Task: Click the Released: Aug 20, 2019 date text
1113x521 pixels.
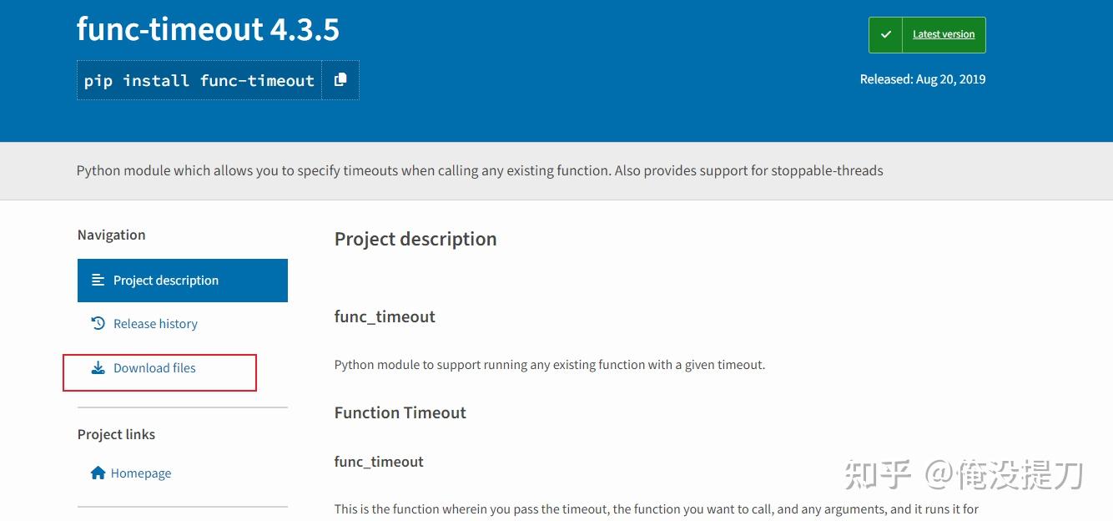Action: coord(923,78)
